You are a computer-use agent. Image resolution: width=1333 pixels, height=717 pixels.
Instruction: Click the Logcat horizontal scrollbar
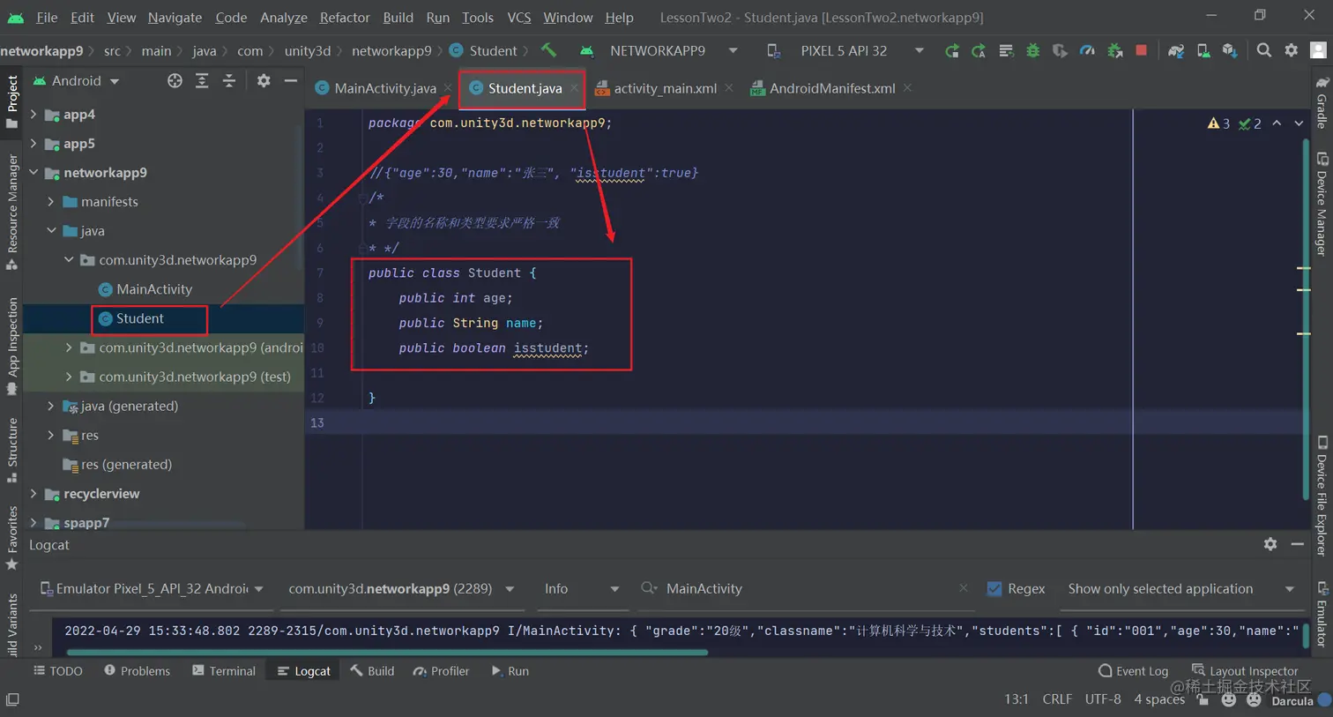[387, 652]
